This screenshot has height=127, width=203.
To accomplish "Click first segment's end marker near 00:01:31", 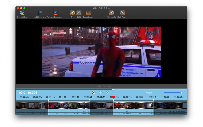I will [89, 100].
